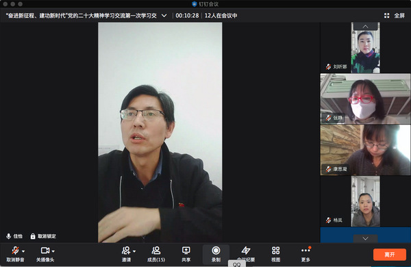411x267 pixels.
Task: Select 张静 participant video thumbnail
Action: [365, 99]
